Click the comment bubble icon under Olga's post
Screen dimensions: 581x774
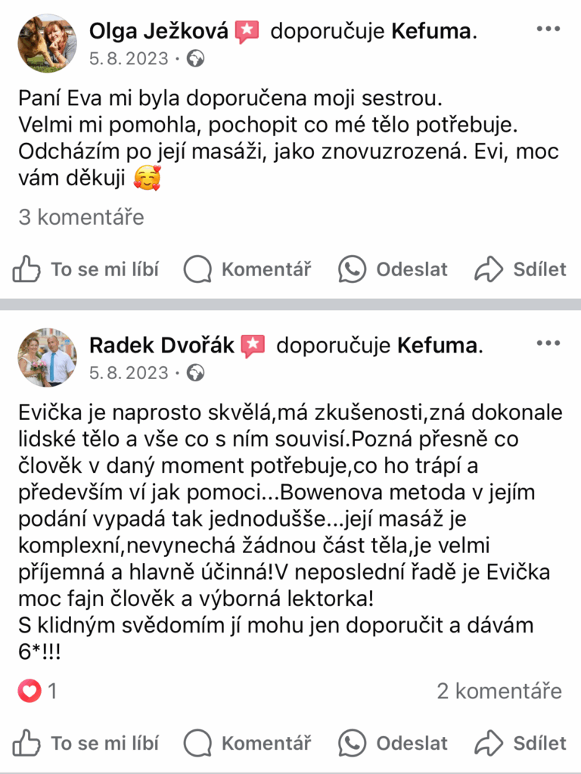pyautogui.click(x=197, y=269)
